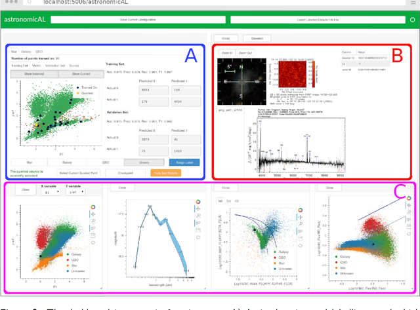Switch to the QSO classifier tab at top
This screenshot has width=420, height=310.
[x=39, y=52]
